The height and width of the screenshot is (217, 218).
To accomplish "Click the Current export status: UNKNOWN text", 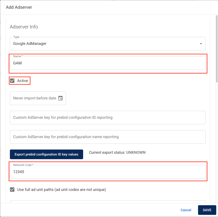I will [117, 152].
